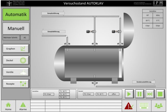Viewport: 167px width, 112px height.
Task: Select the SOLL temperature 0 °C field
Action: click(158, 20)
